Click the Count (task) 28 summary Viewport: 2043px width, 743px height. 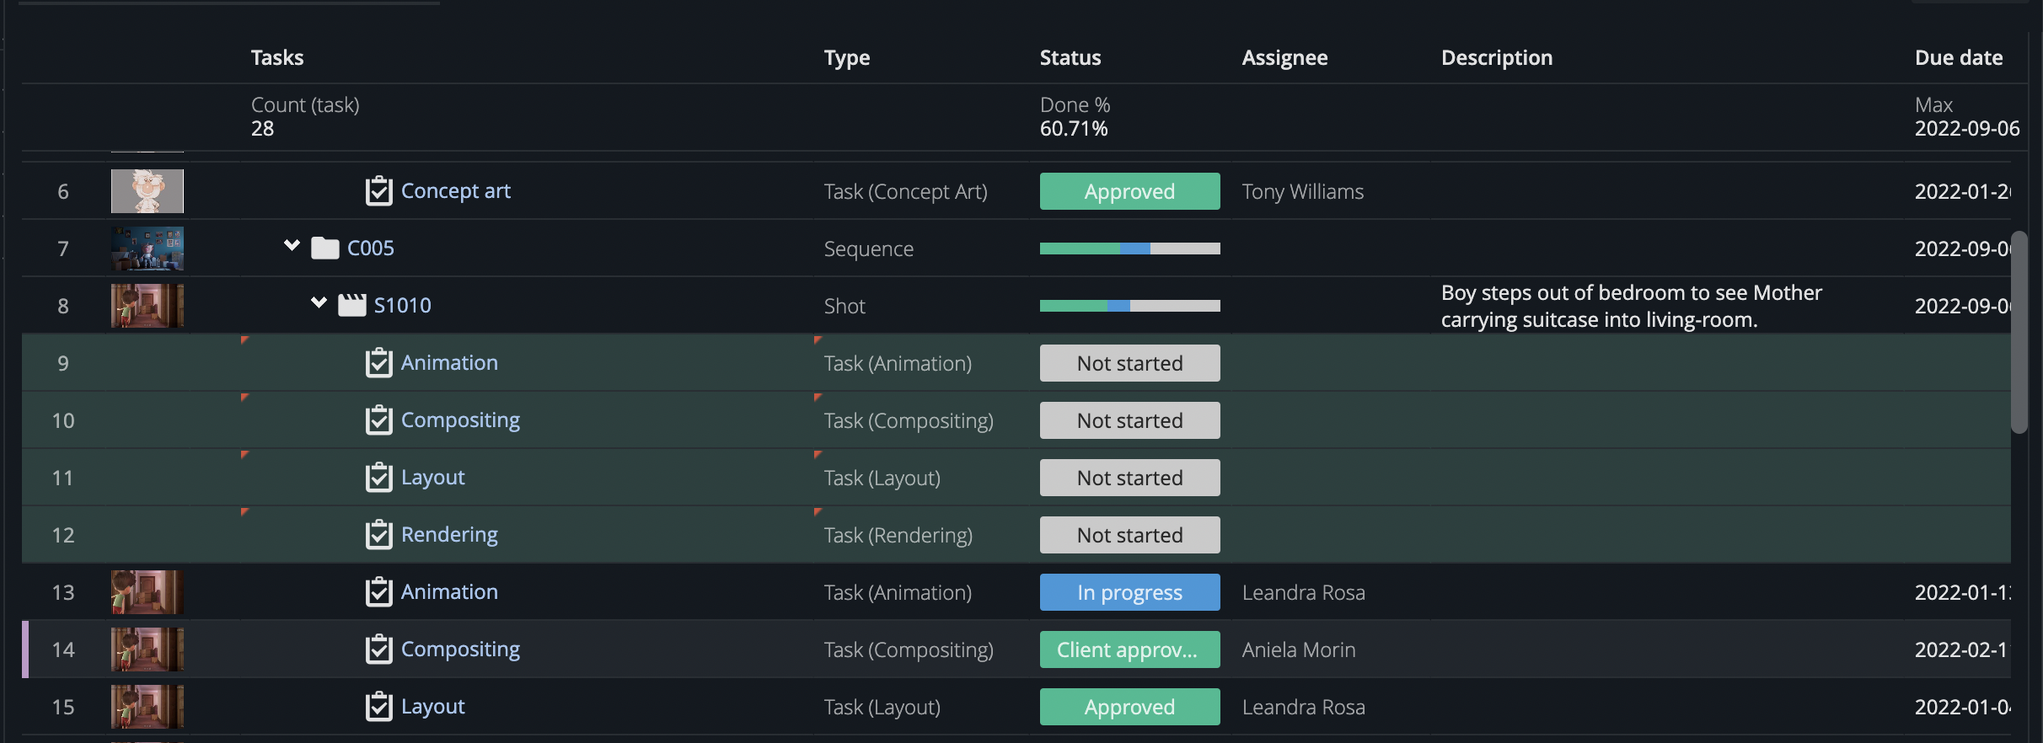(x=305, y=117)
